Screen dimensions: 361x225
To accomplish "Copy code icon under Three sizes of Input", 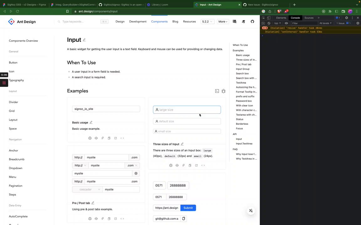I will coord(190,165).
